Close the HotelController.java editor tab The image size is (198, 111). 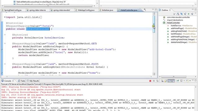(x=139, y=10)
